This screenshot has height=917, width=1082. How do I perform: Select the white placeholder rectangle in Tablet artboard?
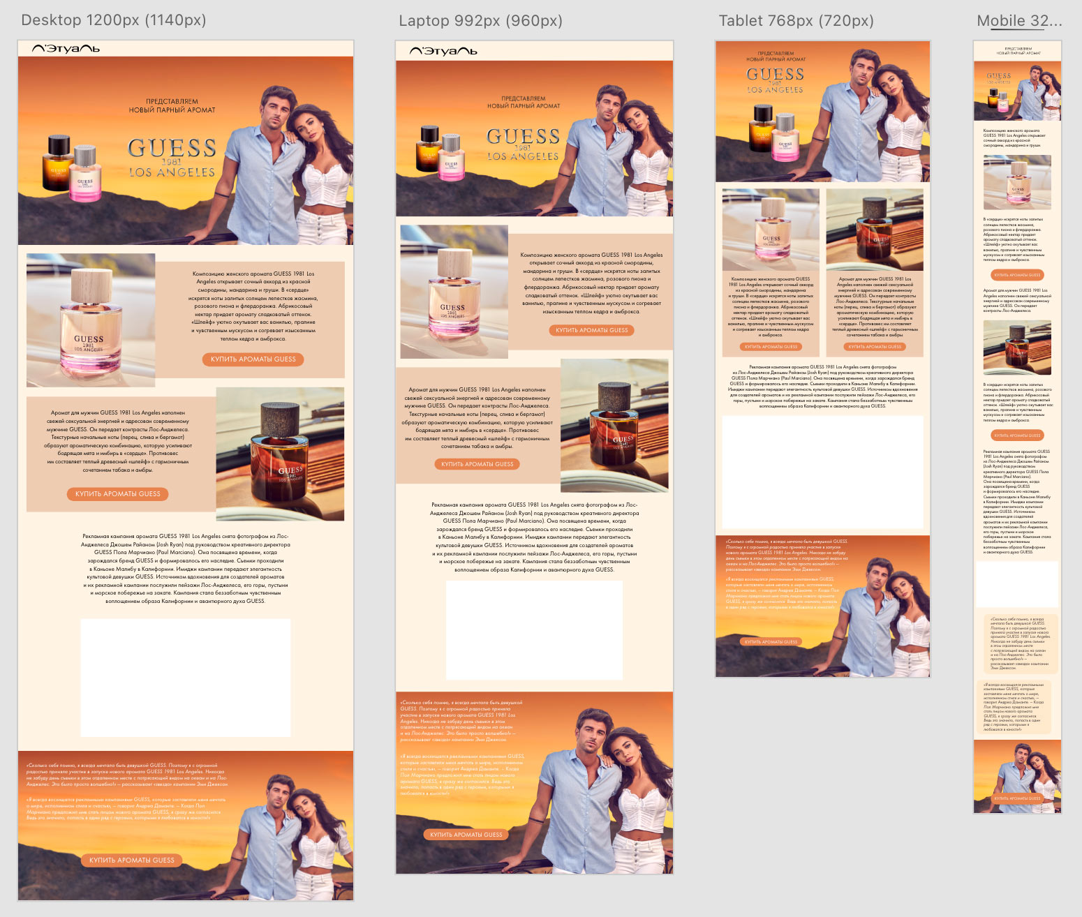[x=823, y=472]
